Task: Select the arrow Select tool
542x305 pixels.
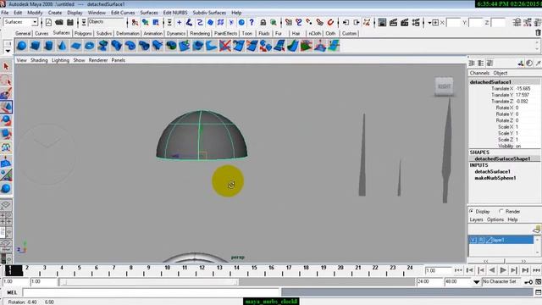Action: [x=6, y=66]
